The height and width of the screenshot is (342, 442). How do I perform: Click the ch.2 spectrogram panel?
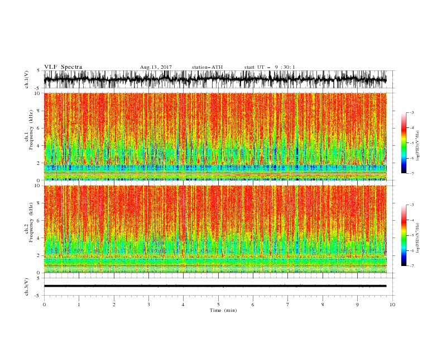215,229
